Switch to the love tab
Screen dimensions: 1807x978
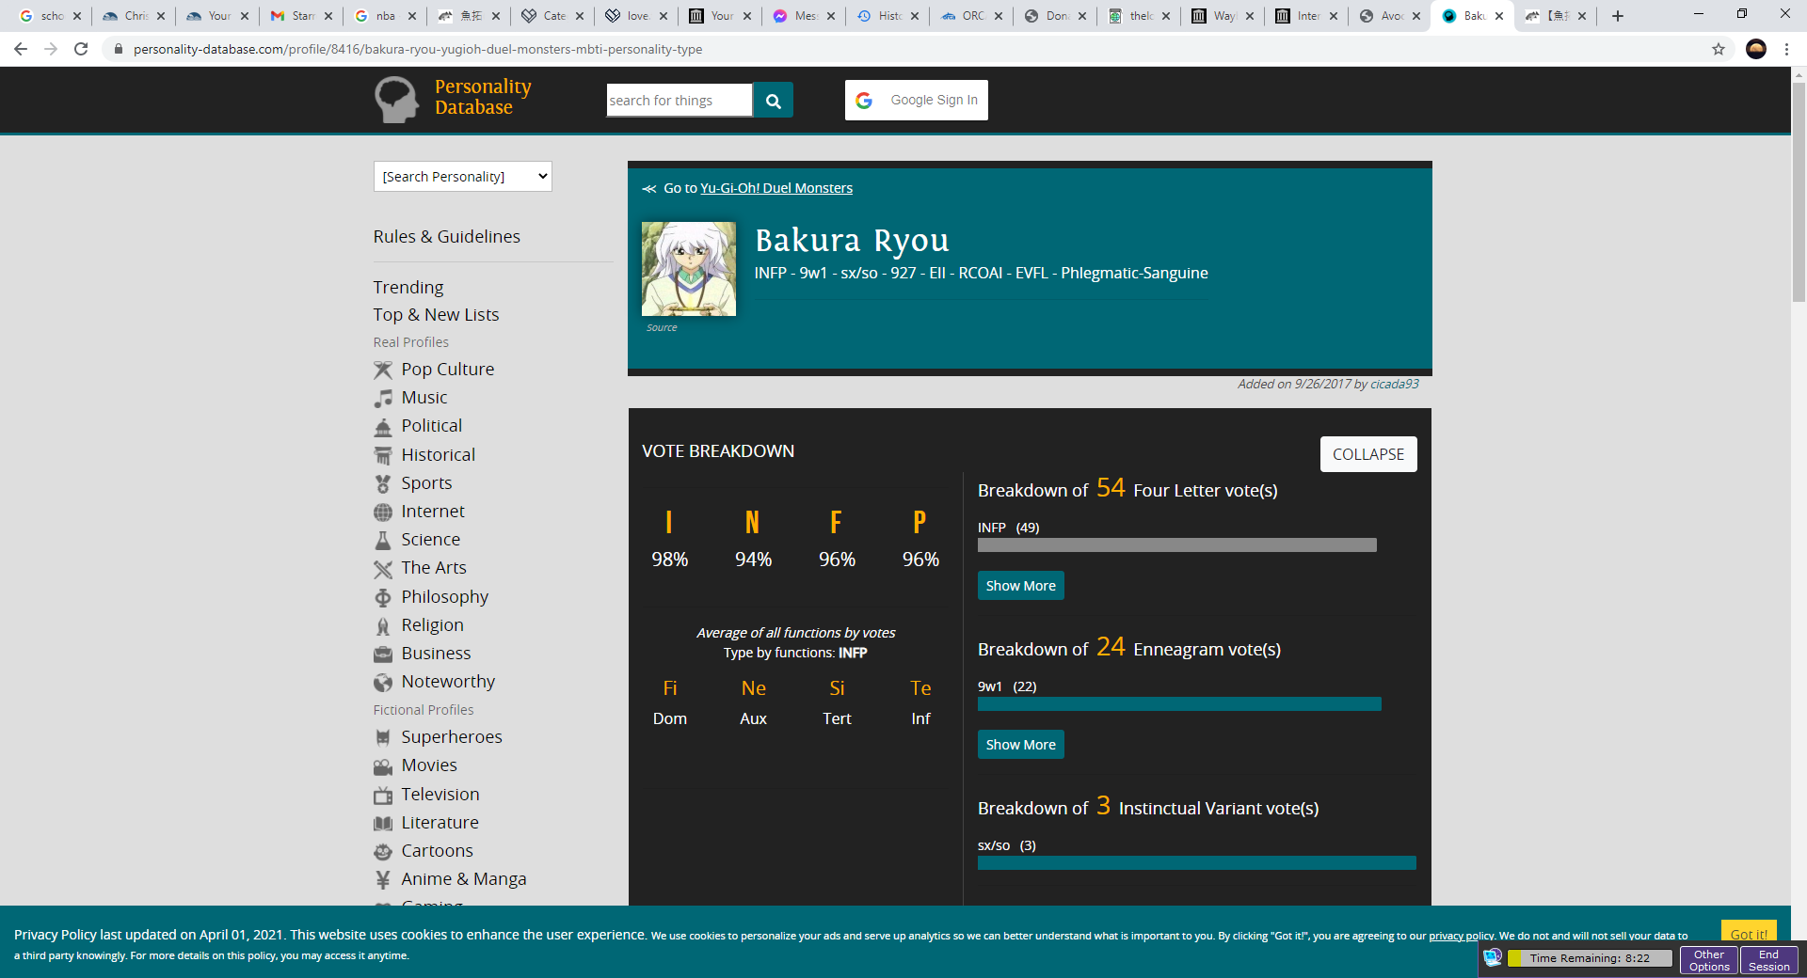(x=635, y=16)
